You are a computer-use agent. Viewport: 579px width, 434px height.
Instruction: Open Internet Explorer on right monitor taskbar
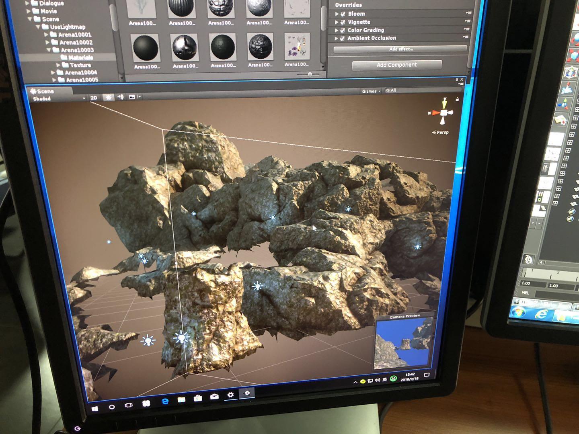pos(541,314)
